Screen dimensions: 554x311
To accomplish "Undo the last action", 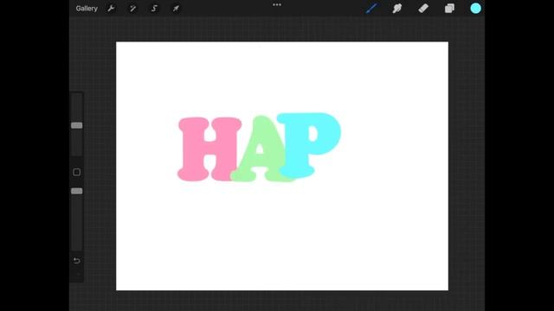I will (x=77, y=261).
